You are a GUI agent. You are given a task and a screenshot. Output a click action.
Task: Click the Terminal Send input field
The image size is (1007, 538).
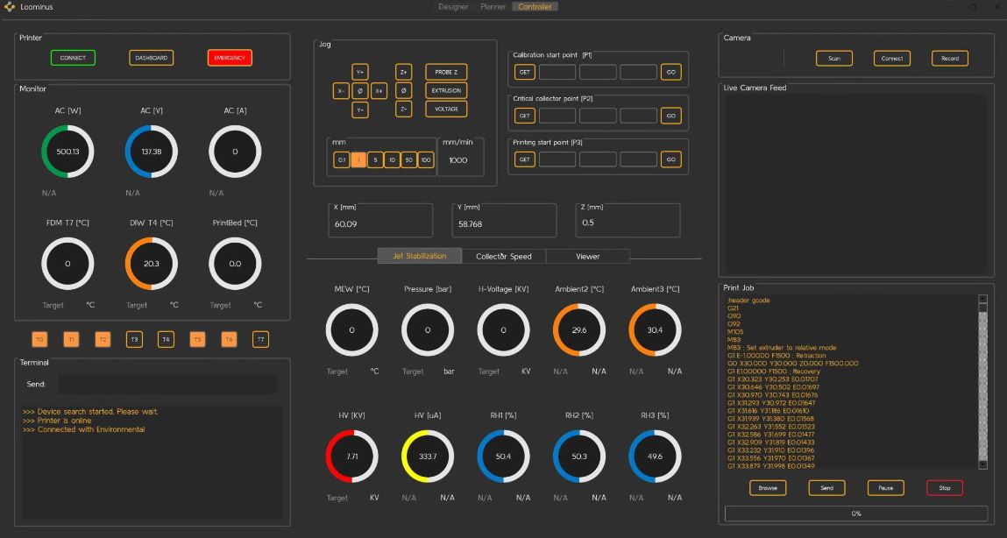[167, 384]
